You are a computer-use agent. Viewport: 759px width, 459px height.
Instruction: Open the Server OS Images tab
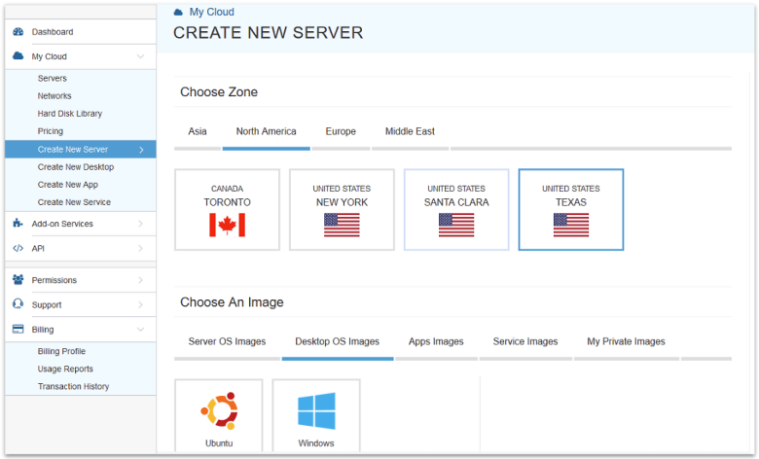pyautogui.click(x=227, y=341)
